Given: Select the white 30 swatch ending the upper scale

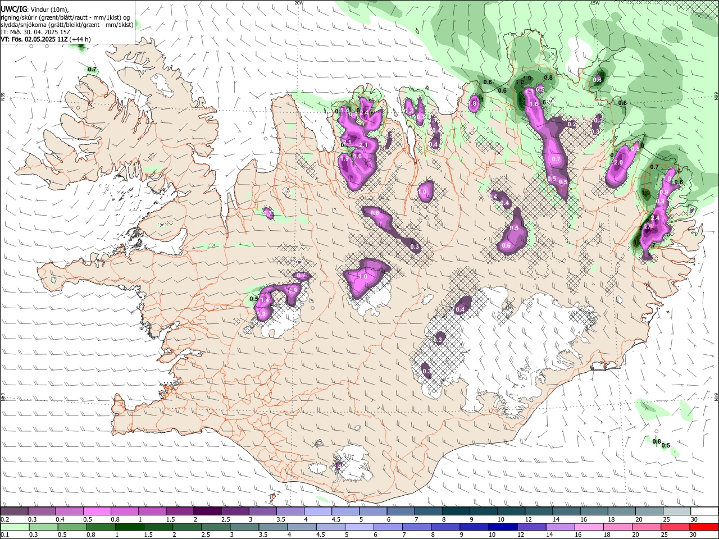Looking at the screenshot, I should 705,511.
